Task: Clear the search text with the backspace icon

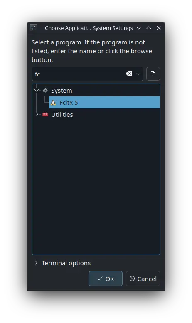Action: pyautogui.click(x=129, y=74)
